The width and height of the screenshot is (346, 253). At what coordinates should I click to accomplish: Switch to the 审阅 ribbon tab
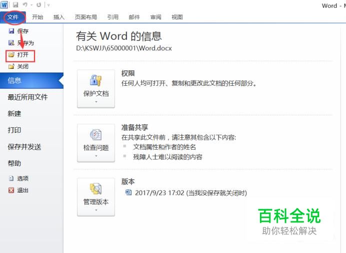point(156,17)
